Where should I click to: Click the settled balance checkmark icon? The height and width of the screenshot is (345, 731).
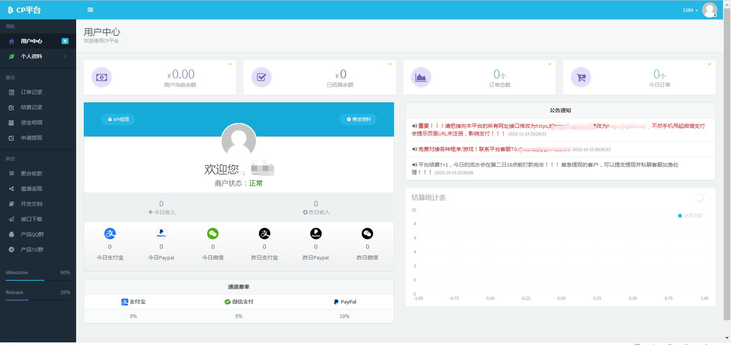click(262, 77)
